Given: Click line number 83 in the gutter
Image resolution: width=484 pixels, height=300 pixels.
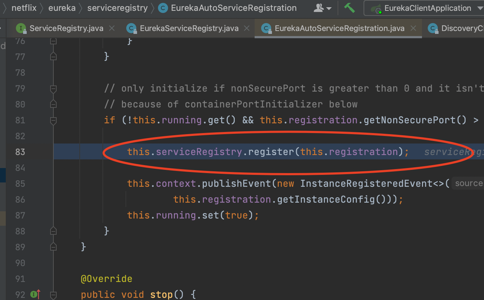Looking at the screenshot, I should (20, 152).
